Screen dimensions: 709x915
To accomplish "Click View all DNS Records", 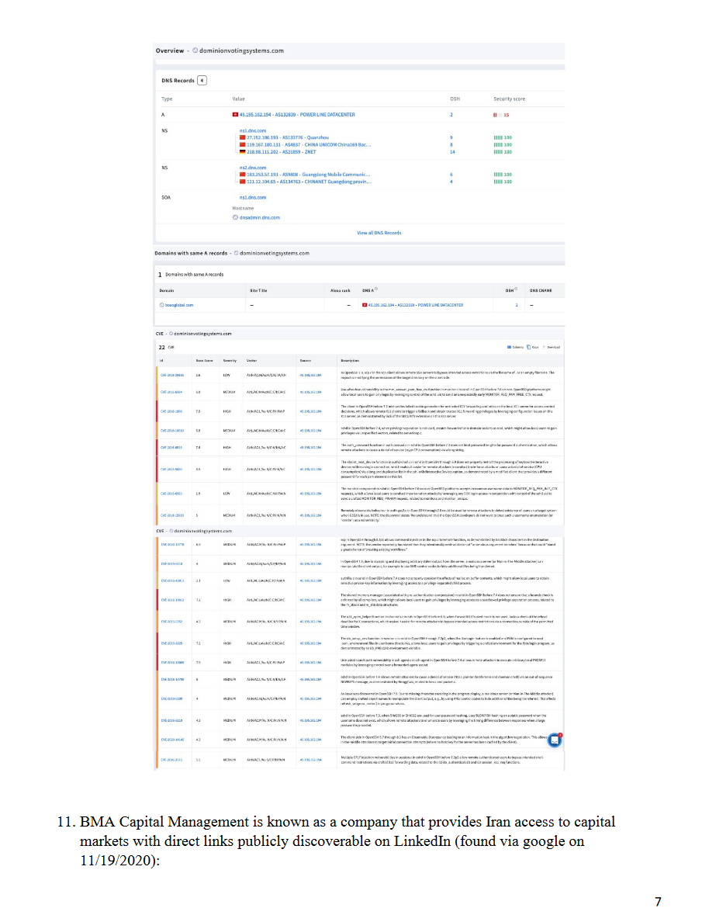I will (x=379, y=233).
